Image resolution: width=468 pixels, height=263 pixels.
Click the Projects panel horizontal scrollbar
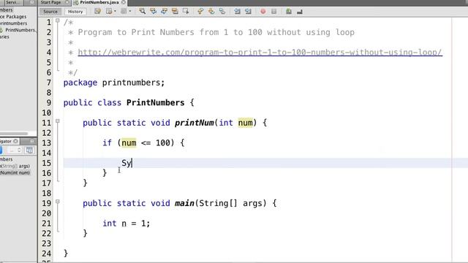(14, 134)
